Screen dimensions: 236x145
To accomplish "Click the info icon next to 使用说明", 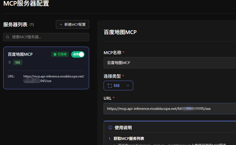I will tap(110, 128).
